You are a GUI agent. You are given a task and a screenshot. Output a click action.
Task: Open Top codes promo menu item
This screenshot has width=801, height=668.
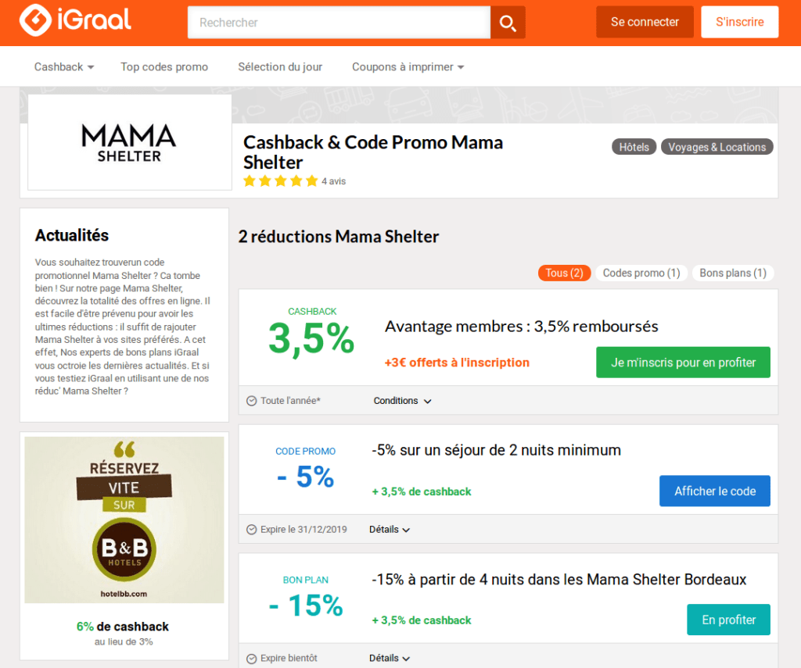point(164,67)
